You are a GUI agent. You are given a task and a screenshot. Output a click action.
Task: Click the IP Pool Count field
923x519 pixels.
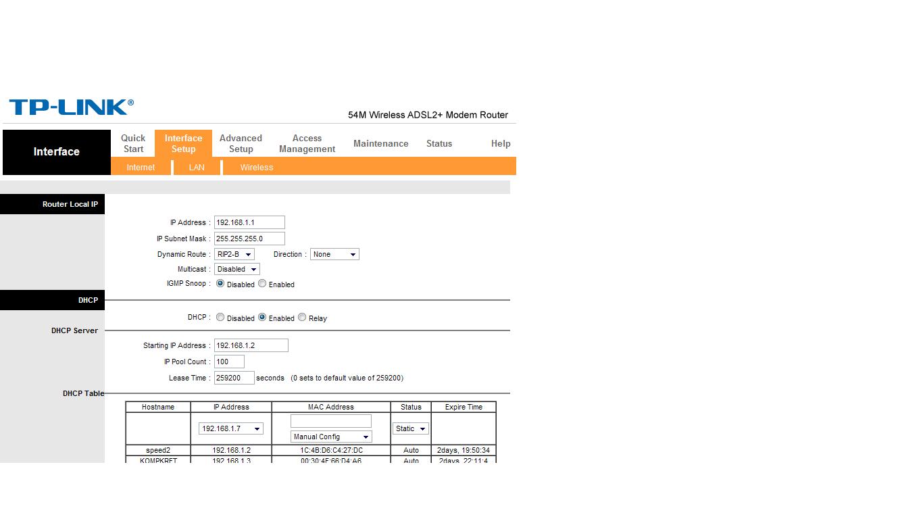point(229,362)
